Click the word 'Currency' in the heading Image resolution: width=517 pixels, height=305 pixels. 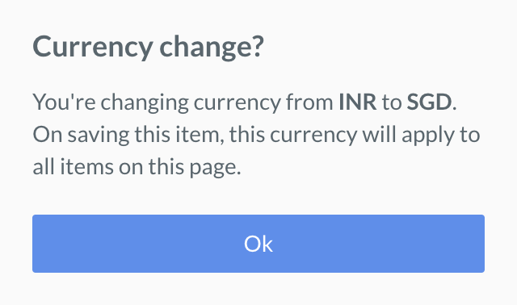(x=93, y=47)
